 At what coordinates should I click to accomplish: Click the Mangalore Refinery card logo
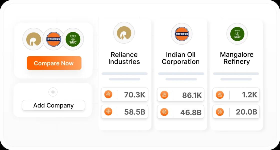tap(237, 34)
